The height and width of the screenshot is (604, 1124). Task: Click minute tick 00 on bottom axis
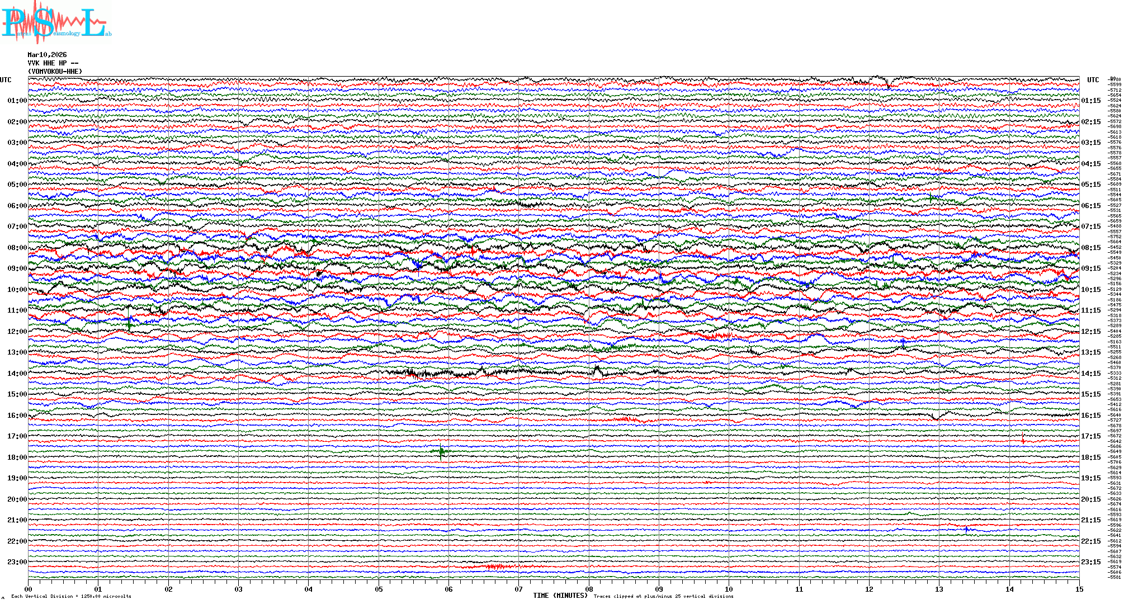pyautogui.click(x=29, y=589)
